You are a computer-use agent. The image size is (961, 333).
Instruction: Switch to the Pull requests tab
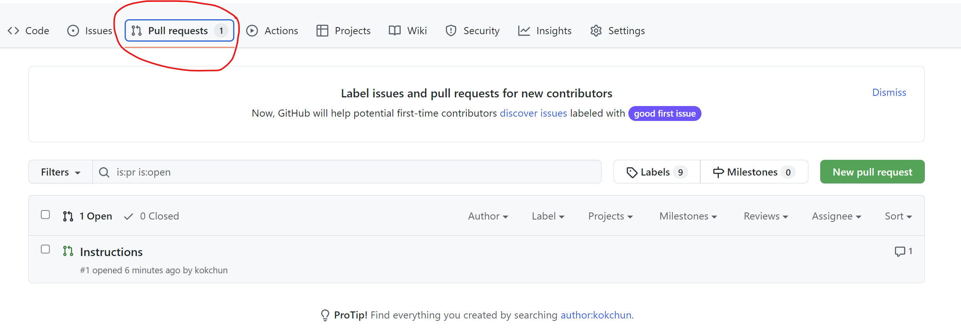point(179,31)
